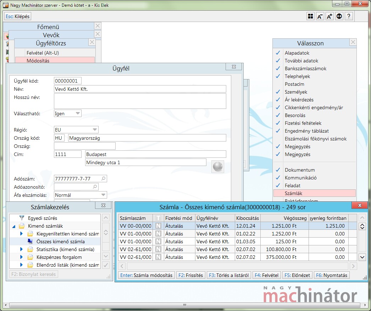Open the tile layout grid icon
The width and height of the screenshot is (371, 311).
(310, 16)
